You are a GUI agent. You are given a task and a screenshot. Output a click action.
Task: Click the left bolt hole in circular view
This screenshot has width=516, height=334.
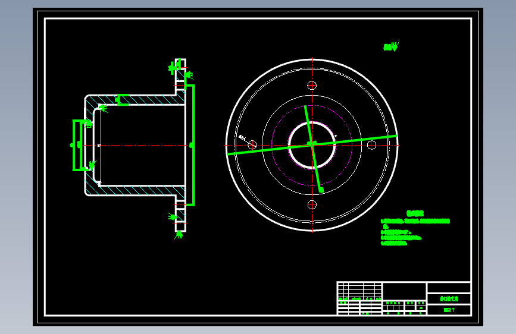tap(252, 144)
